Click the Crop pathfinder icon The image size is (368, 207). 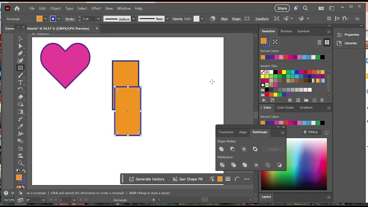click(256, 165)
